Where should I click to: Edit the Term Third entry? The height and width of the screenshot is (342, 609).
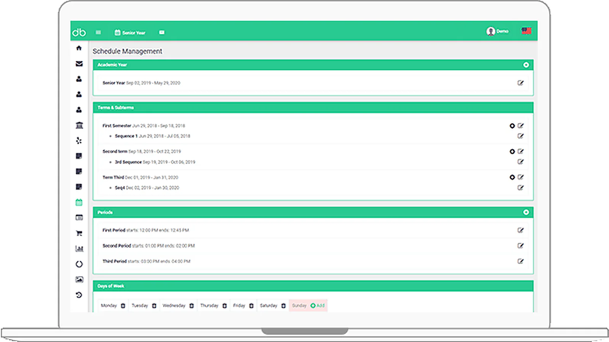click(521, 177)
